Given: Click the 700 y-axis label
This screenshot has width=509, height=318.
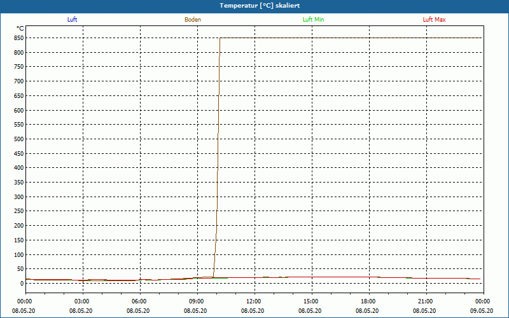Looking at the screenshot, I should click(x=19, y=81).
